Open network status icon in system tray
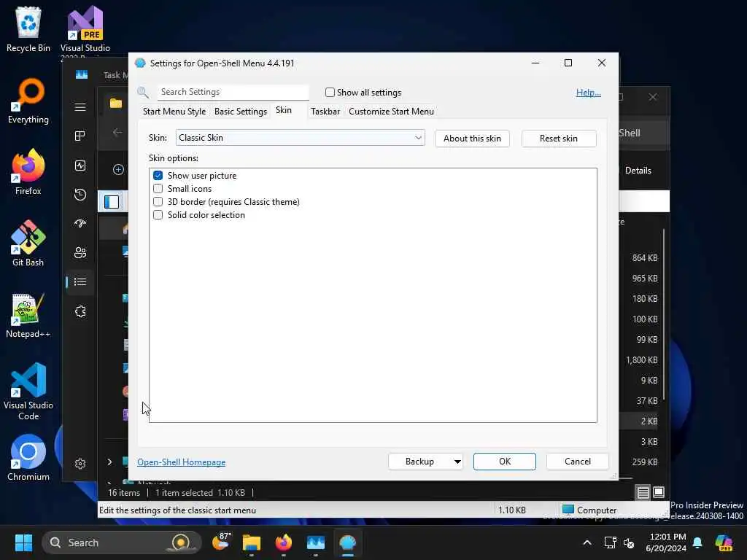747x560 pixels. point(610,542)
